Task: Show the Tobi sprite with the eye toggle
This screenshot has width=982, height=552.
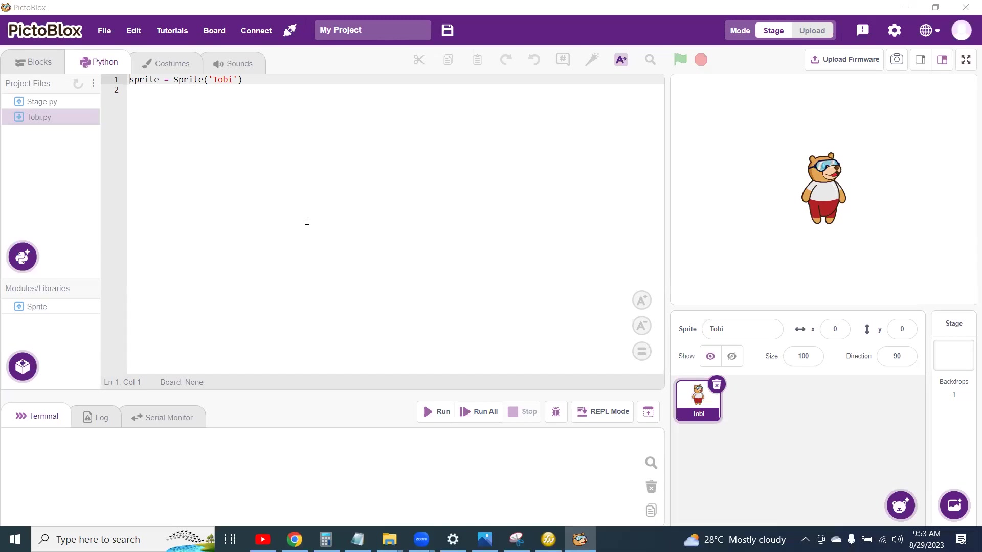Action: pyautogui.click(x=710, y=356)
